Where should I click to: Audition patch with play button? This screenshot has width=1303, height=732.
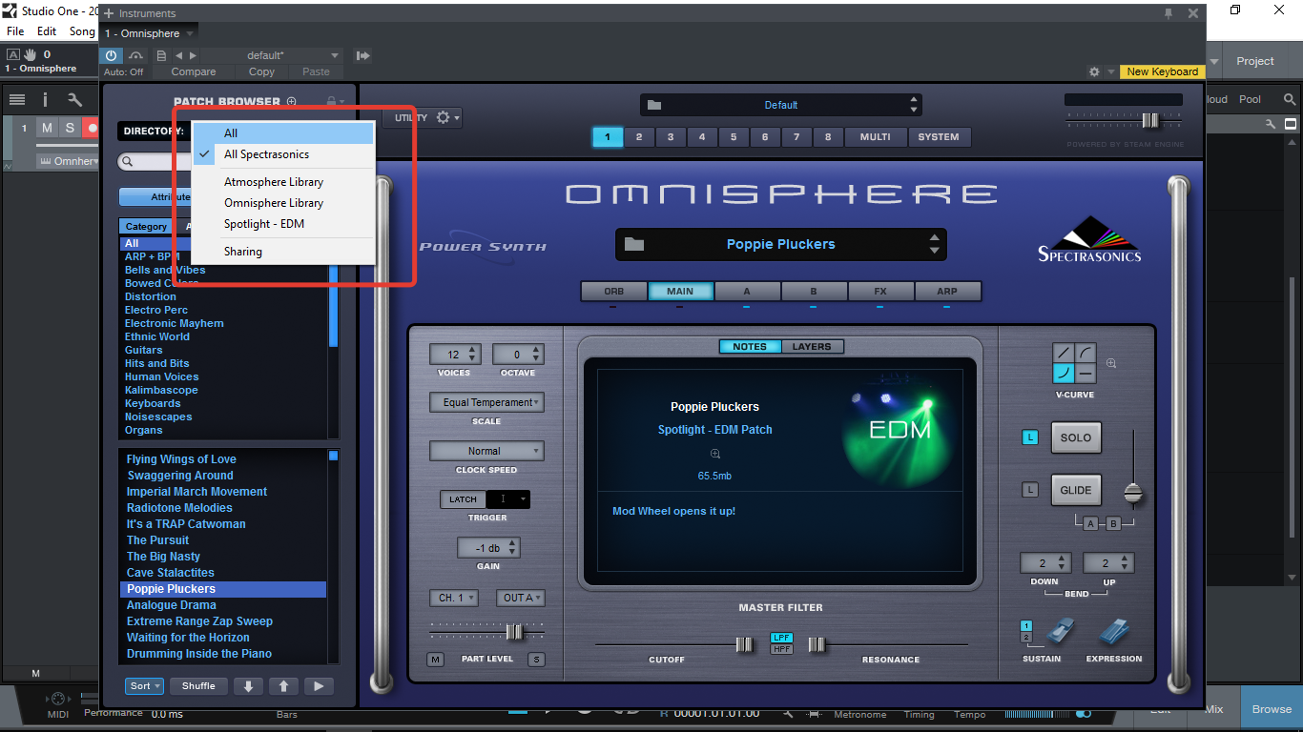(319, 686)
